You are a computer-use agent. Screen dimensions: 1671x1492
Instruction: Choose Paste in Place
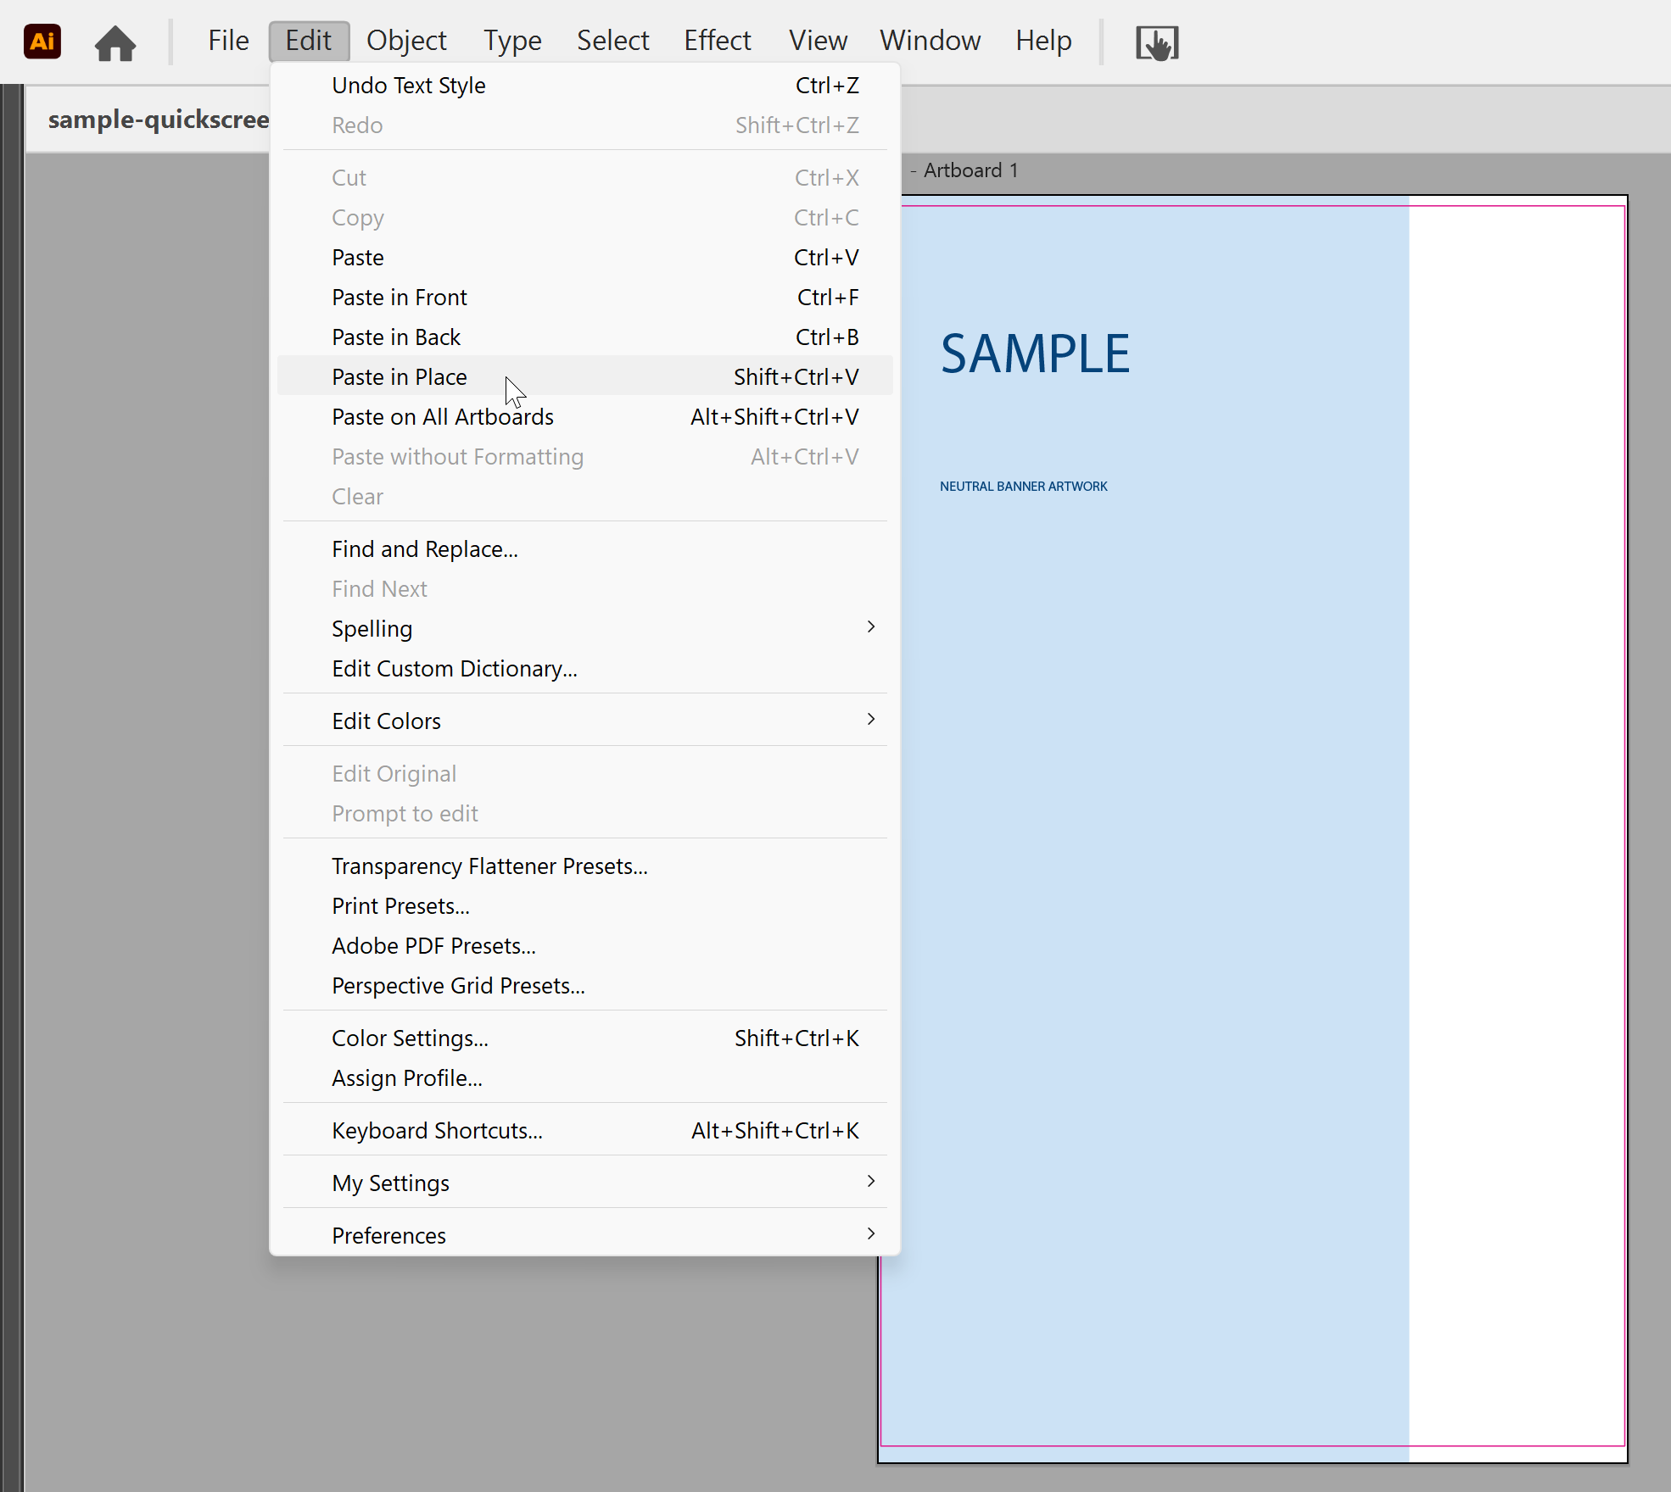click(585, 377)
